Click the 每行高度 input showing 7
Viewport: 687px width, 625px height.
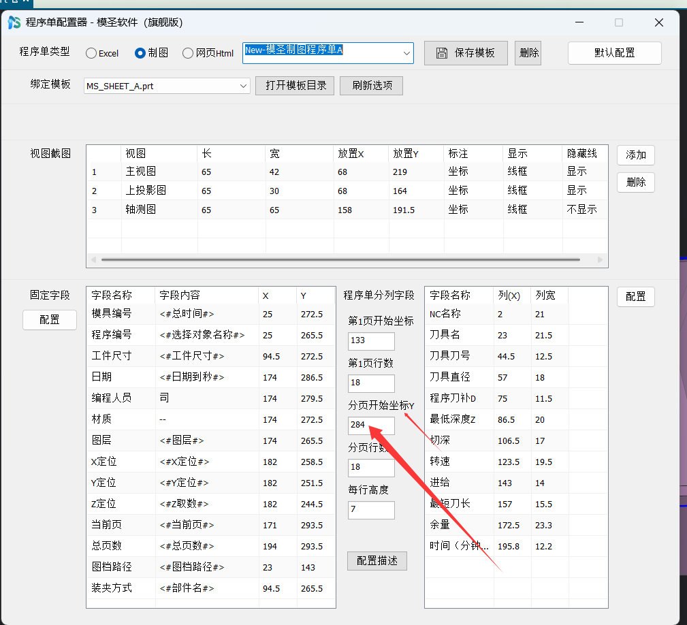click(371, 509)
